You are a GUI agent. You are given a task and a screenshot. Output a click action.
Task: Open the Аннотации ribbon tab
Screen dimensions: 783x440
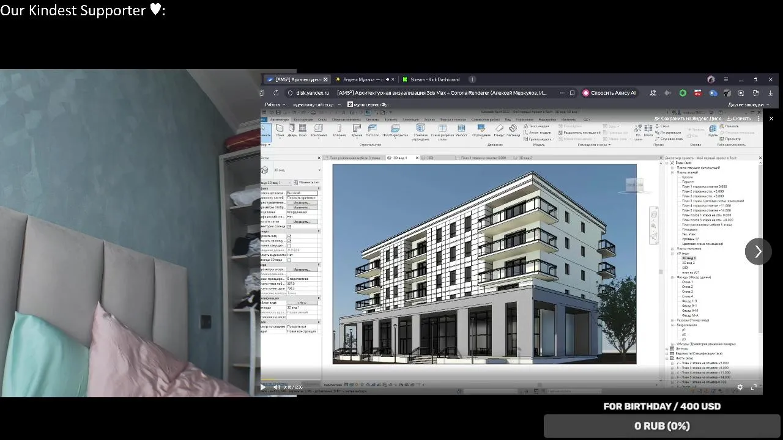tap(411, 120)
